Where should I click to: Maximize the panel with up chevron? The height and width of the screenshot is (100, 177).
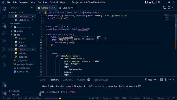170,80
